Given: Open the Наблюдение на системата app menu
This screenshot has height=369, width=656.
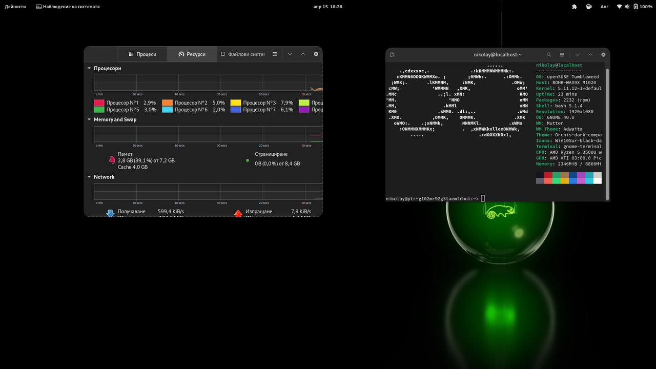Looking at the screenshot, I should click(x=68, y=7).
